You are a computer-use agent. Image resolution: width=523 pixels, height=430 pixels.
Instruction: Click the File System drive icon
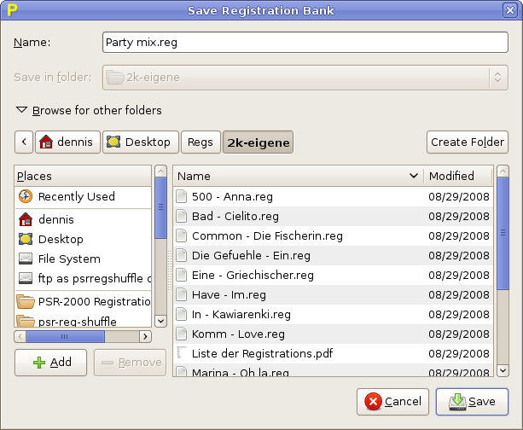[x=26, y=259]
